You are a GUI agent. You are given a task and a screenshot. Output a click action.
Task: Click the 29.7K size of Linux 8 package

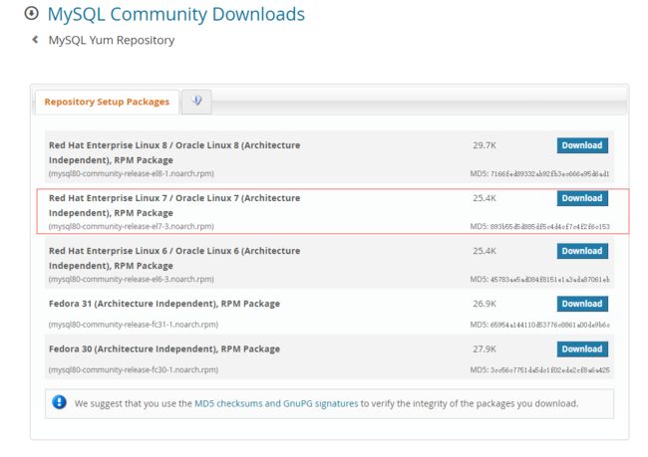click(485, 145)
